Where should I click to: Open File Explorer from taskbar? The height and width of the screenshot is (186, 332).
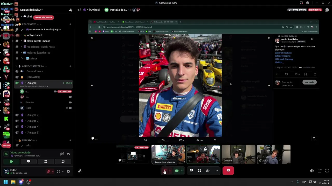tap(13, 182)
